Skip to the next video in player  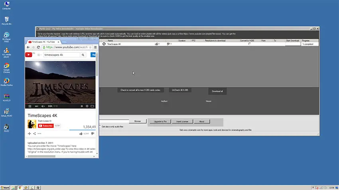(x=37, y=106)
